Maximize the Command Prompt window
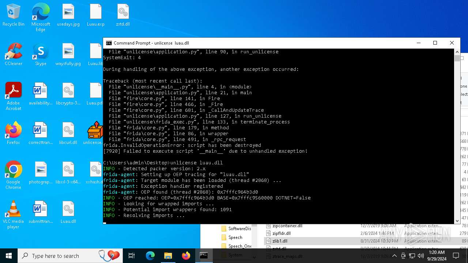Screen dimensions: 468x263 click(435, 43)
